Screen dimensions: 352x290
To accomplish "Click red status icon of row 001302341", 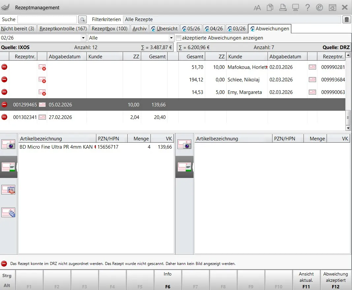I will (x=4, y=117).
